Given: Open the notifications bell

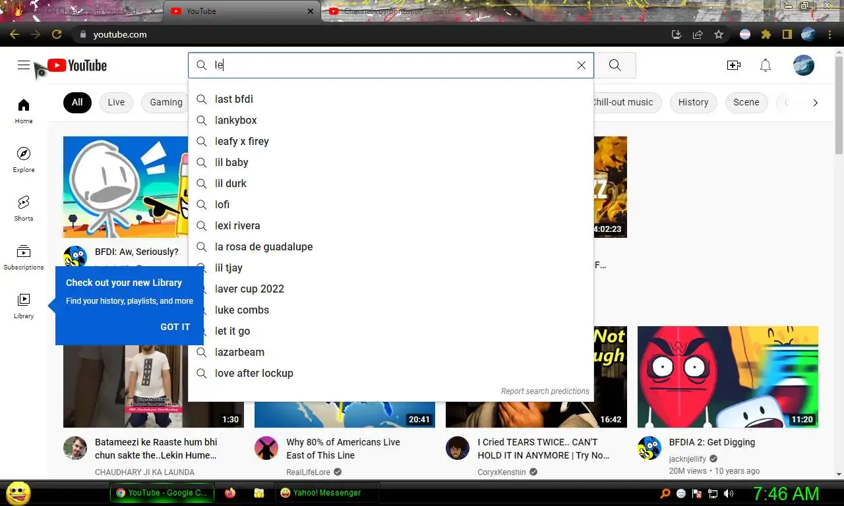Looking at the screenshot, I should 766,65.
